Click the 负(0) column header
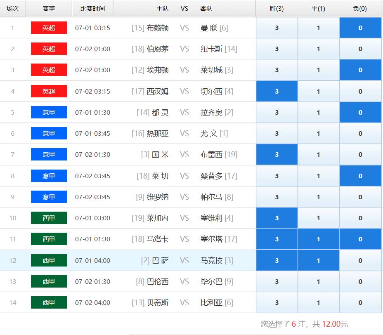383x335 pixels. (360, 9)
